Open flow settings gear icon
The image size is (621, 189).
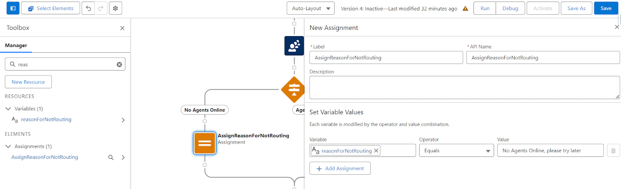tap(116, 8)
